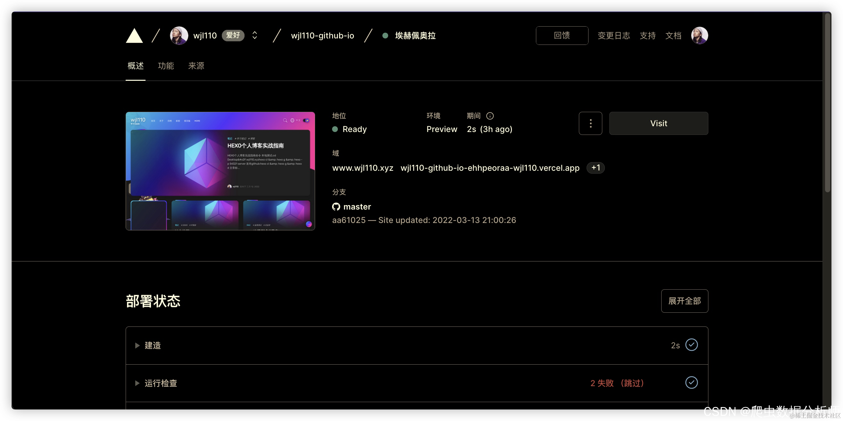
Task: Switch to the 来源 tab
Action: [196, 66]
